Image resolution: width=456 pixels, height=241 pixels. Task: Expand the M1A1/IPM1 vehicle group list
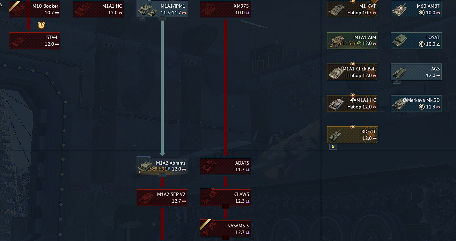coord(162,18)
